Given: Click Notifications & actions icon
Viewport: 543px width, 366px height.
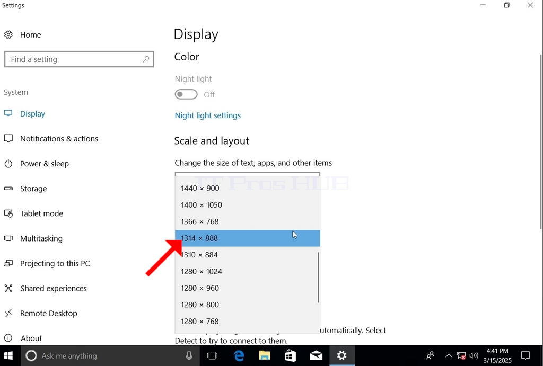Looking at the screenshot, I should click(x=8, y=139).
